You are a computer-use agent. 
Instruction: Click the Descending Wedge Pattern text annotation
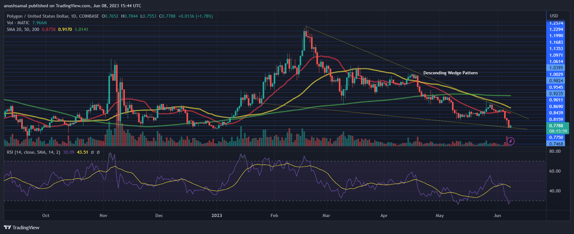point(450,73)
